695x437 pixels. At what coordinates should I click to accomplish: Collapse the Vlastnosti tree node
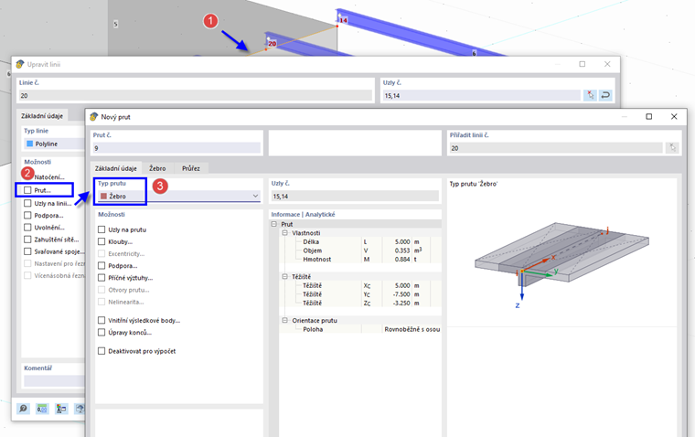(285, 233)
